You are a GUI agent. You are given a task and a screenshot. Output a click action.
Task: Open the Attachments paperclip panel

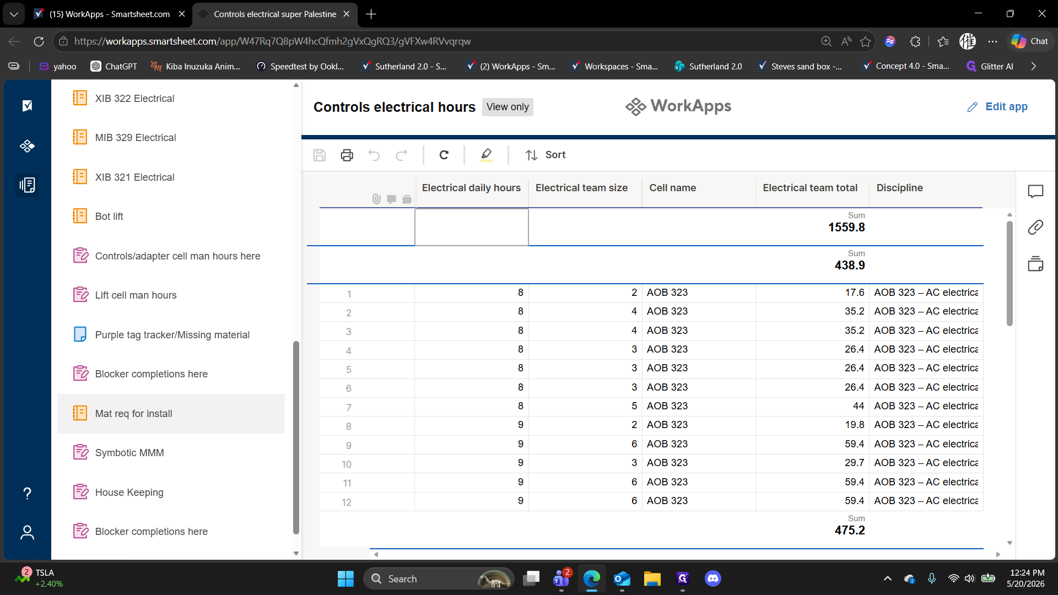[x=1035, y=227]
